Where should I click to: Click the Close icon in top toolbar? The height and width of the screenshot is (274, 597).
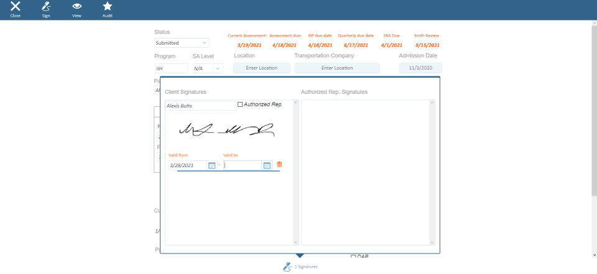(16, 7)
